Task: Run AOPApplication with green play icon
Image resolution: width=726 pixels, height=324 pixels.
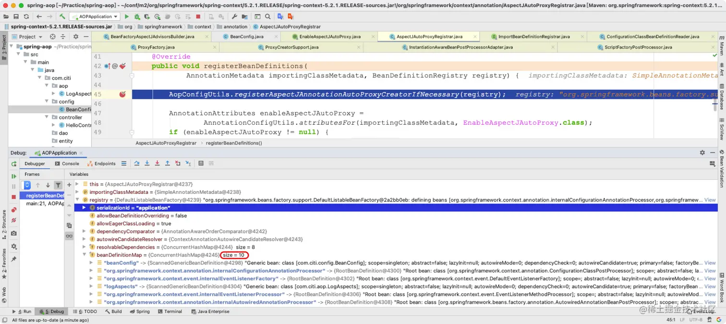Action: (127, 16)
